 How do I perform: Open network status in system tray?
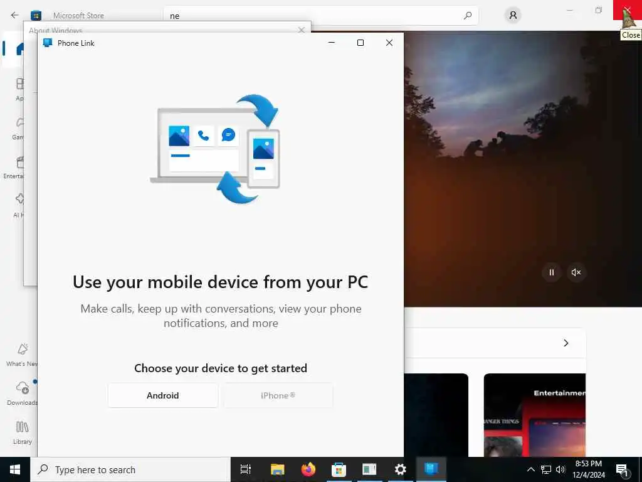[x=546, y=469]
